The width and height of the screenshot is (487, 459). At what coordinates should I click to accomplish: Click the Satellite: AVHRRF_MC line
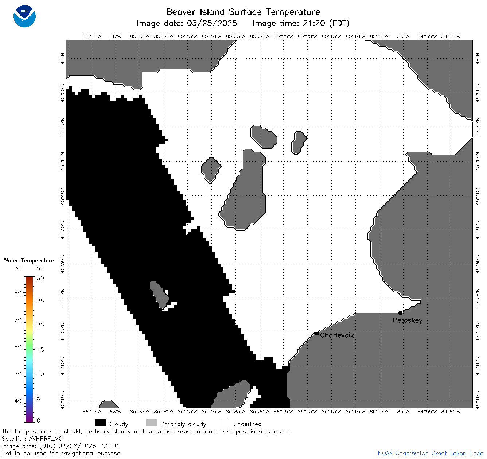pyautogui.click(x=32, y=439)
